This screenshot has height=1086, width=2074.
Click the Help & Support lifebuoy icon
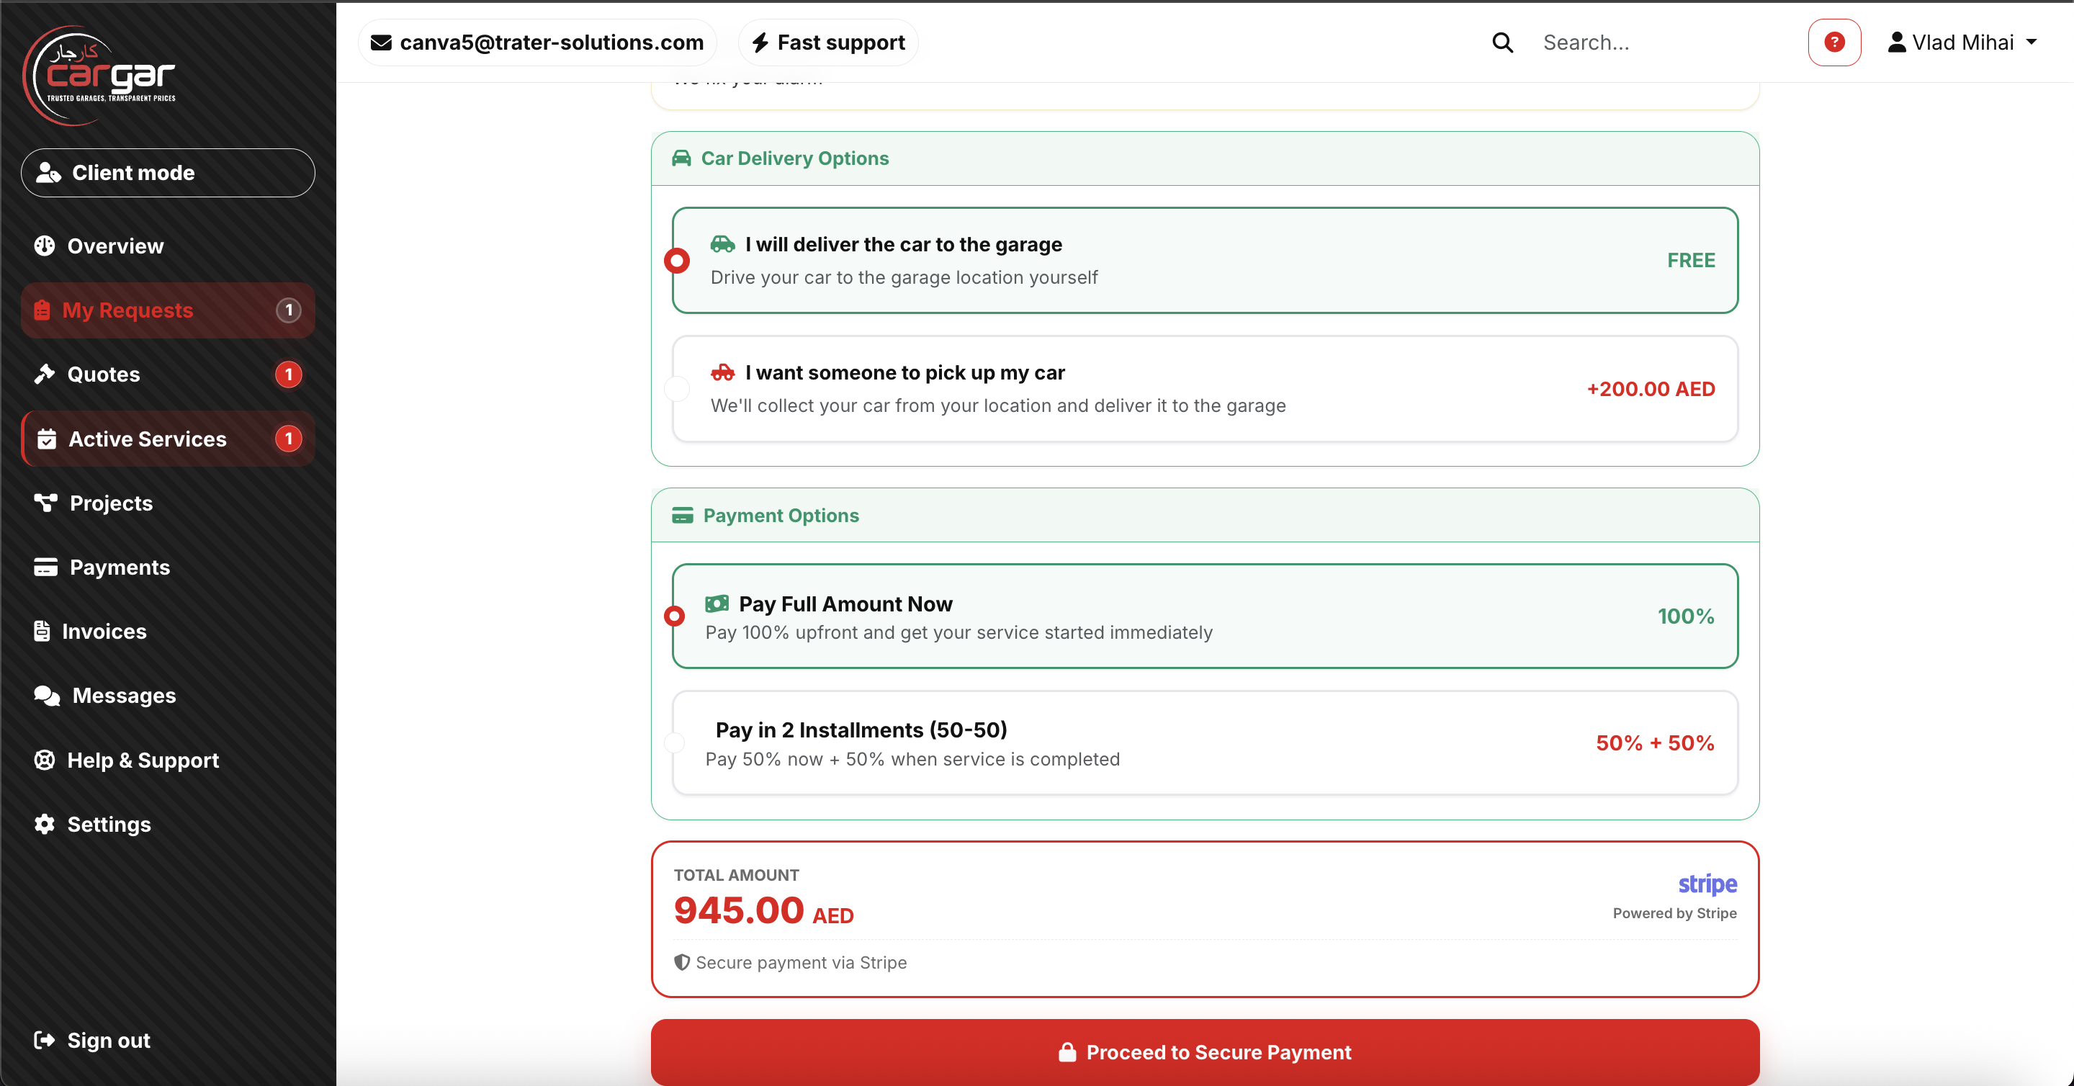click(45, 760)
